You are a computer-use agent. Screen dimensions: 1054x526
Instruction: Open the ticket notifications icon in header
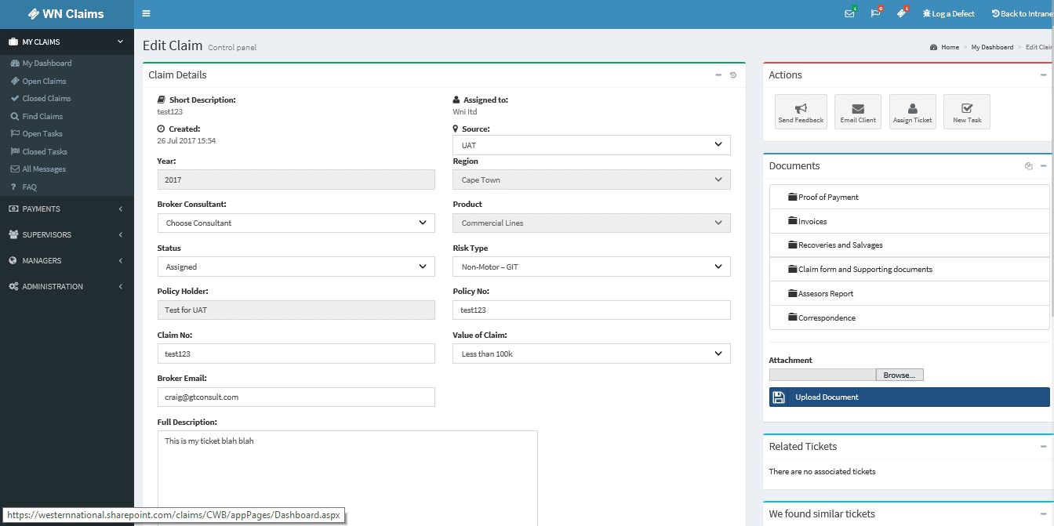coord(903,13)
